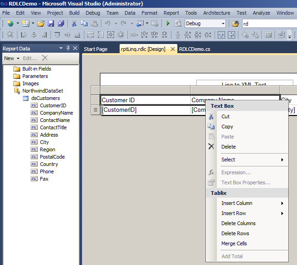
Task: Click the delete X button in Report Data toolbar
Action: pos(45,58)
